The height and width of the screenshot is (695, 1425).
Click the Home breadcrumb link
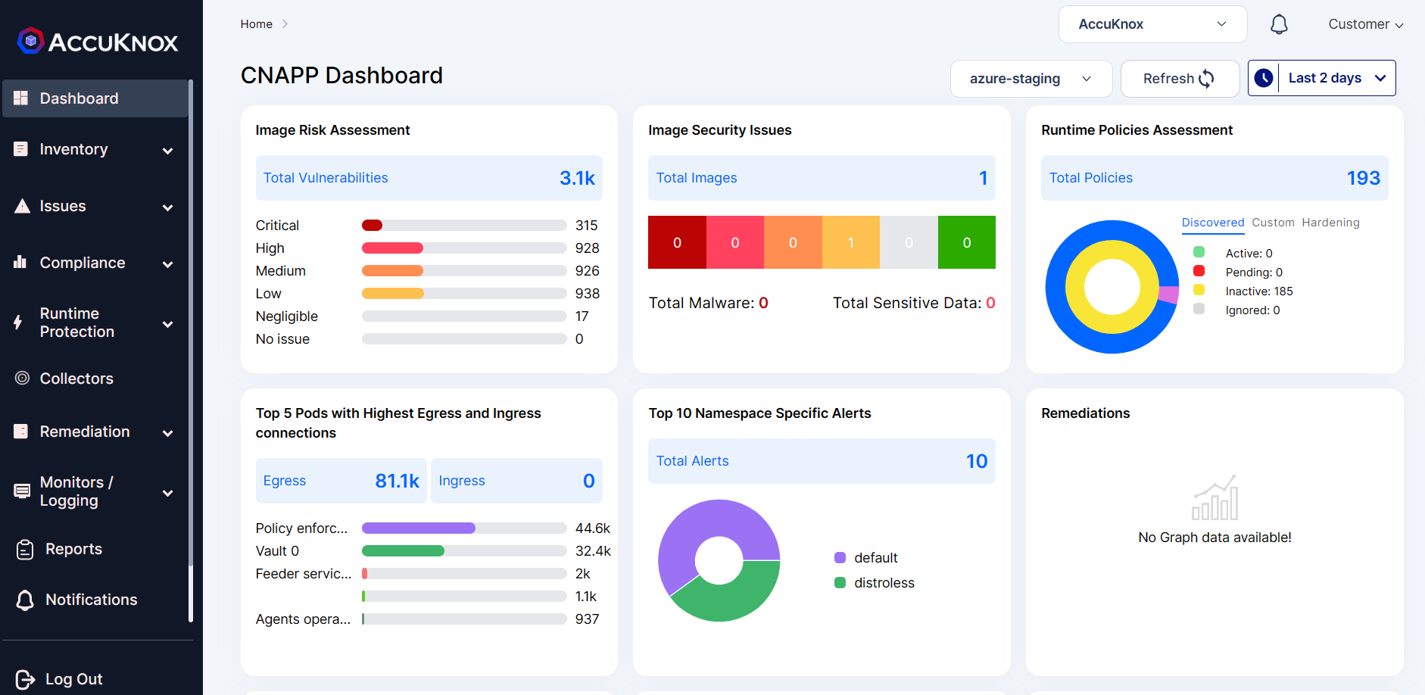tap(257, 24)
